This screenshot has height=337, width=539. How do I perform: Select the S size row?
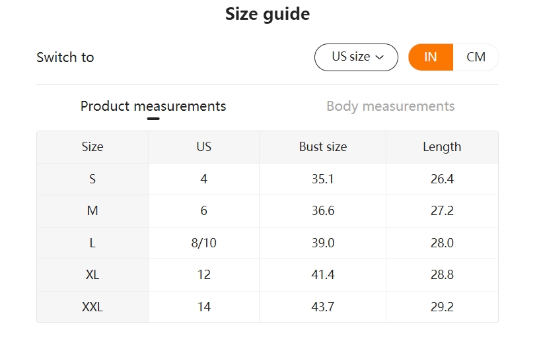[x=268, y=179]
